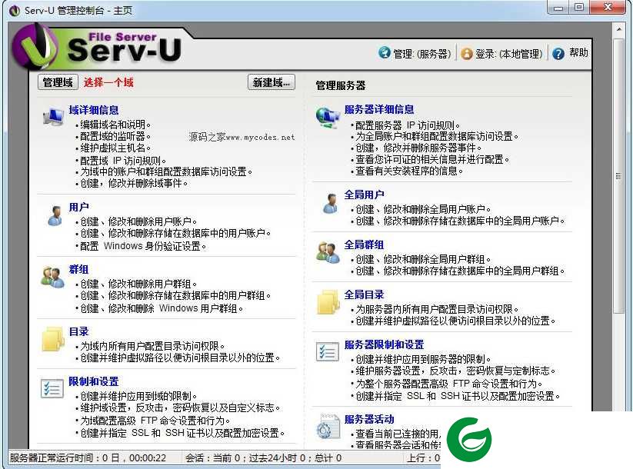This screenshot has width=633, height=469.
Task: Click the text 配置域的监听器。
Action: (x=115, y=136)
